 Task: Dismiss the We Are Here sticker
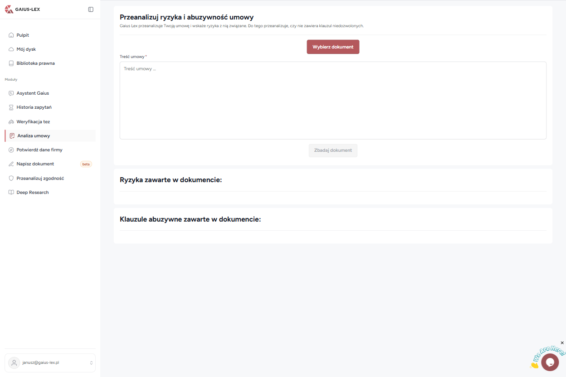(562, 343)
